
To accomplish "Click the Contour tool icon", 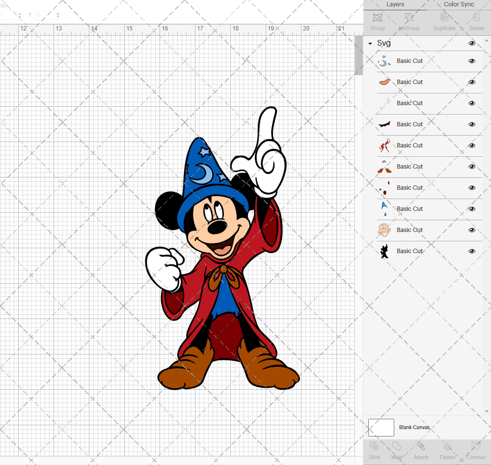I will (x=476, y=446).
